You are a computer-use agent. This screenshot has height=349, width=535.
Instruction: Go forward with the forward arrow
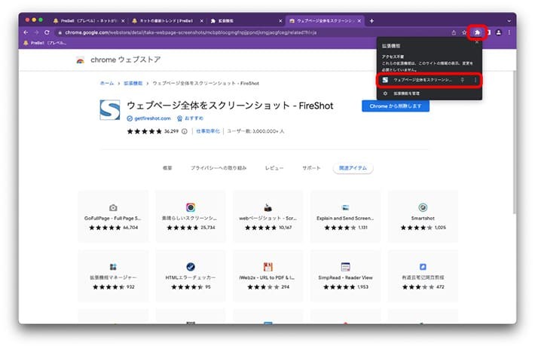(x=36, y=32)
